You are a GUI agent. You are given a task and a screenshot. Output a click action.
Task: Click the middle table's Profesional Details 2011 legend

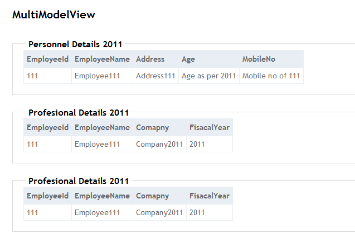pos(79,112)
